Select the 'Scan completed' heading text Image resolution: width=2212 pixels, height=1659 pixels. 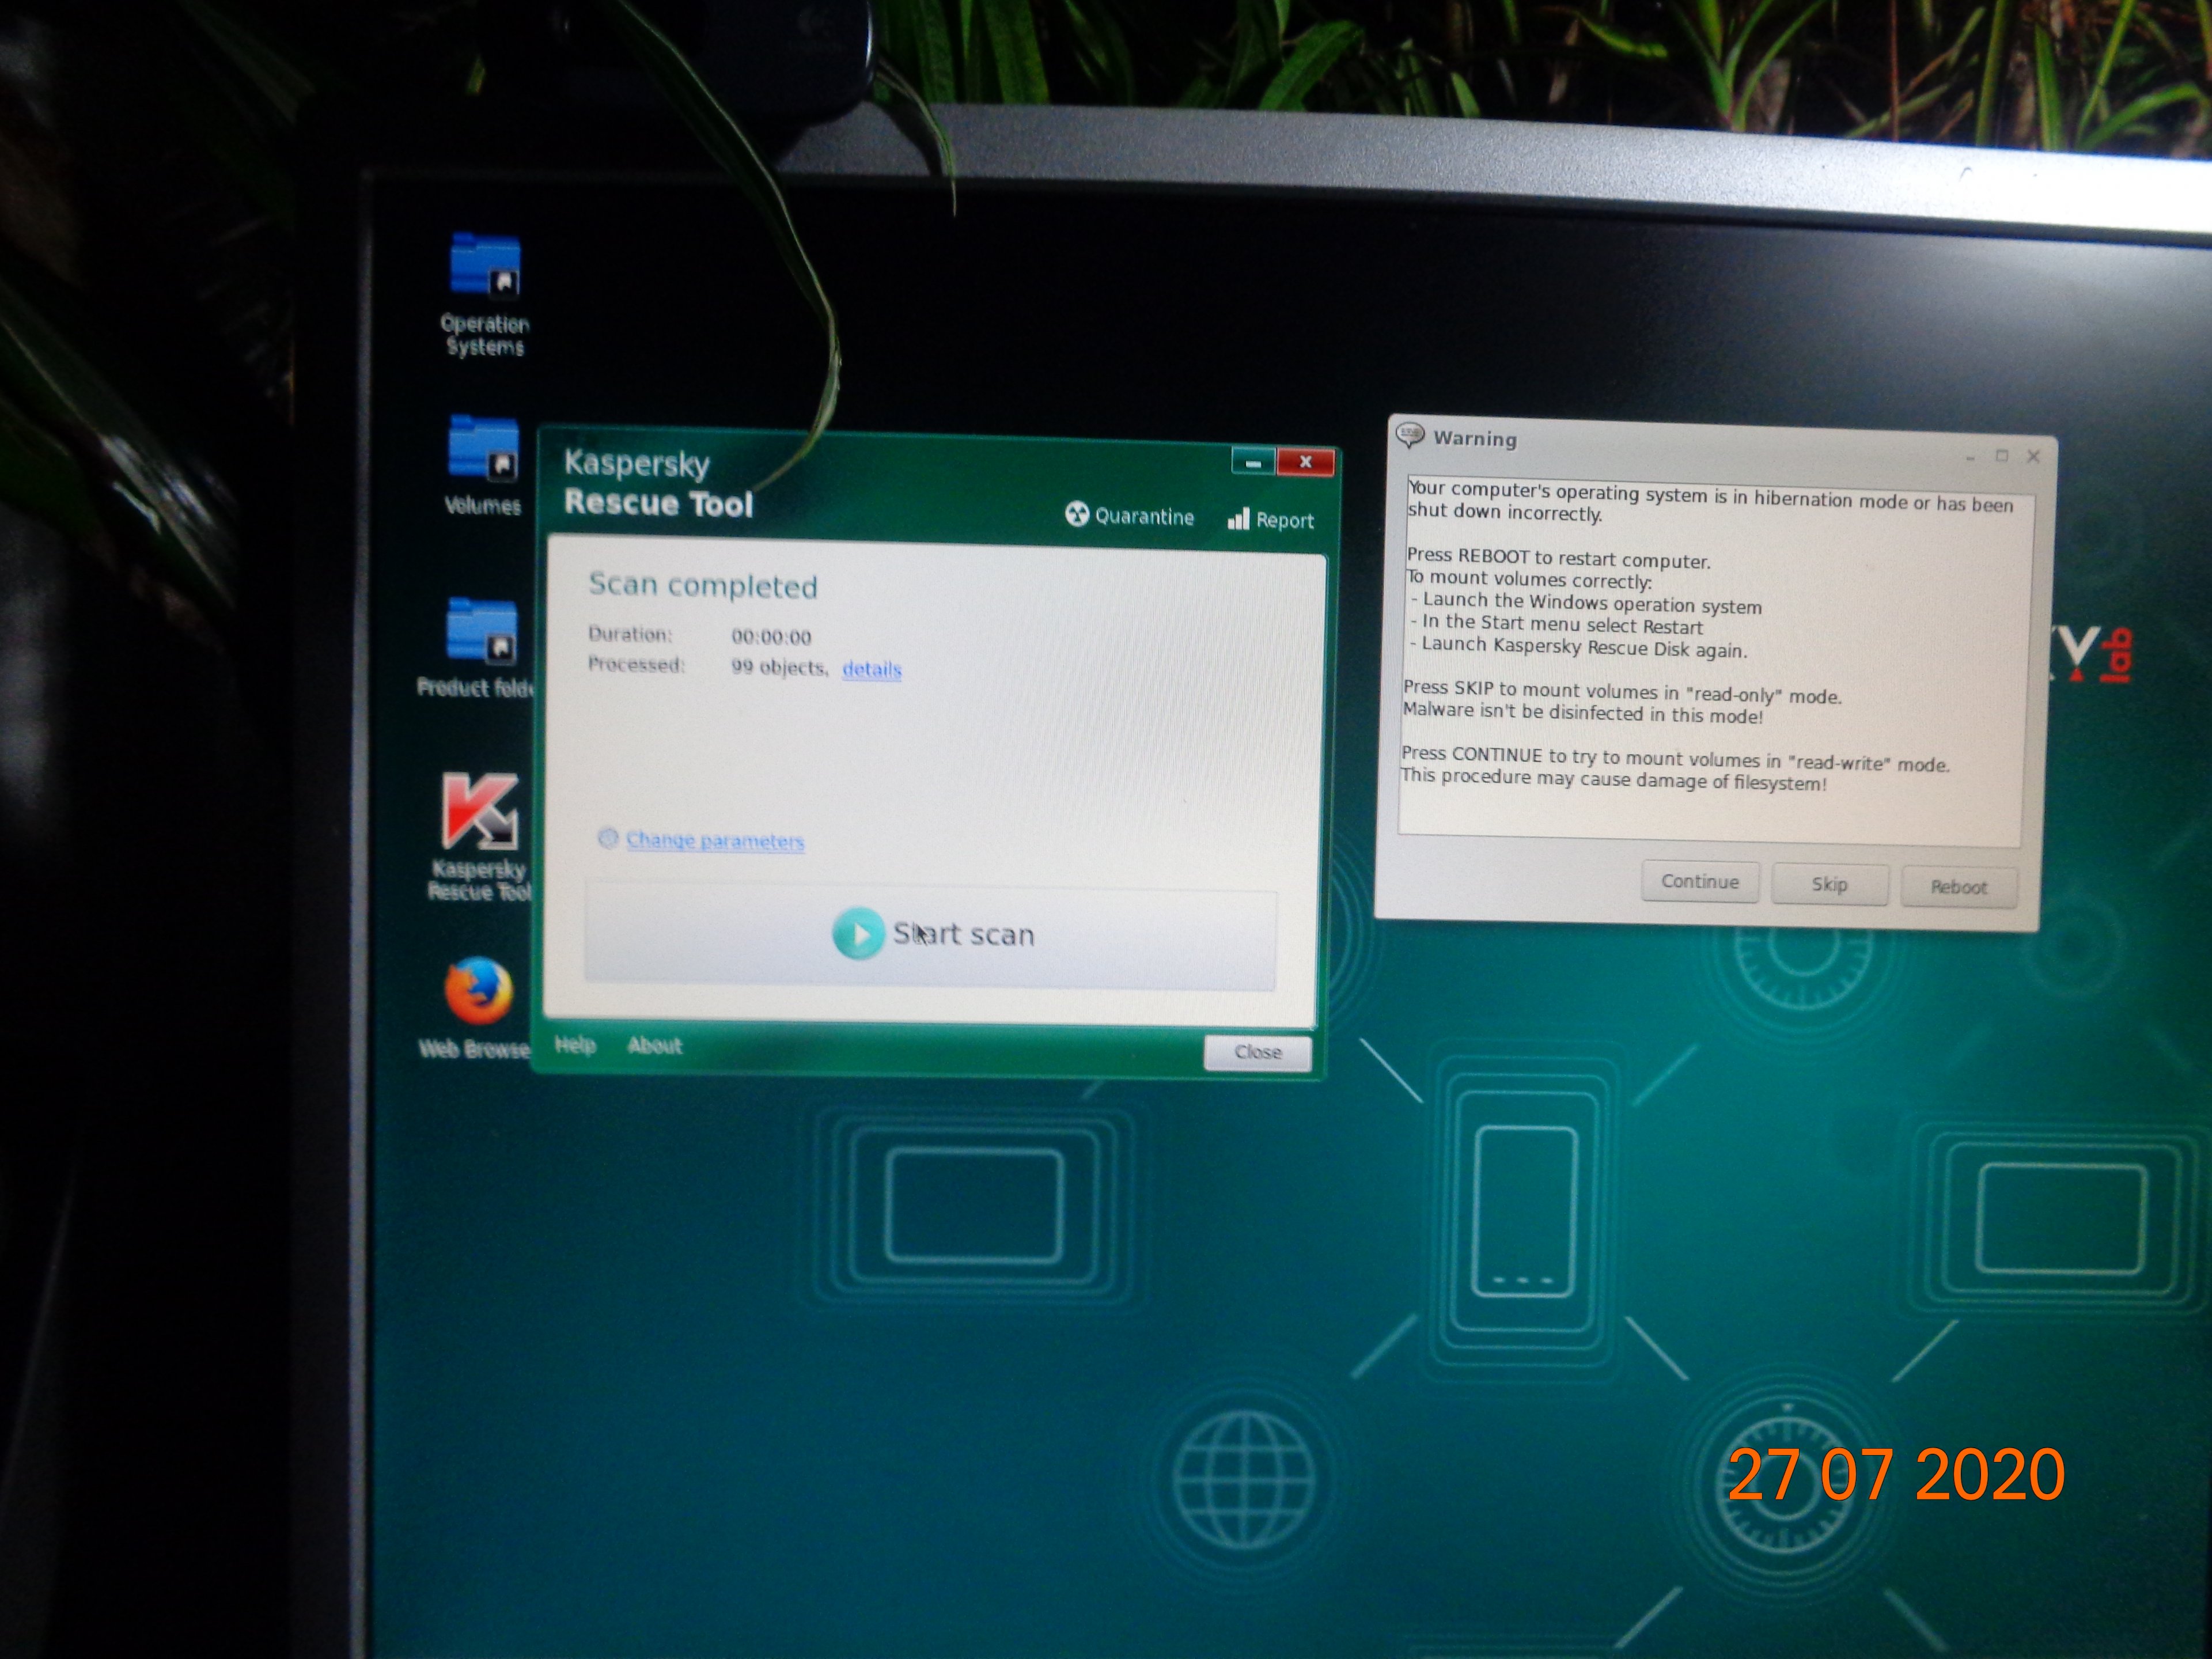[x=703, y=585]
